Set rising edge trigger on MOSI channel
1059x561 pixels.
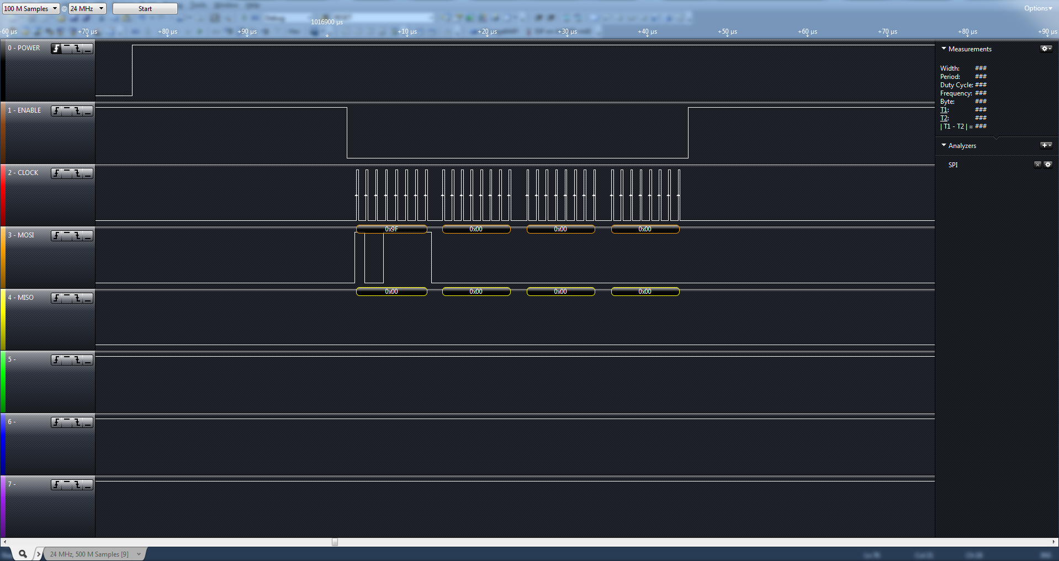coord(56,236)
